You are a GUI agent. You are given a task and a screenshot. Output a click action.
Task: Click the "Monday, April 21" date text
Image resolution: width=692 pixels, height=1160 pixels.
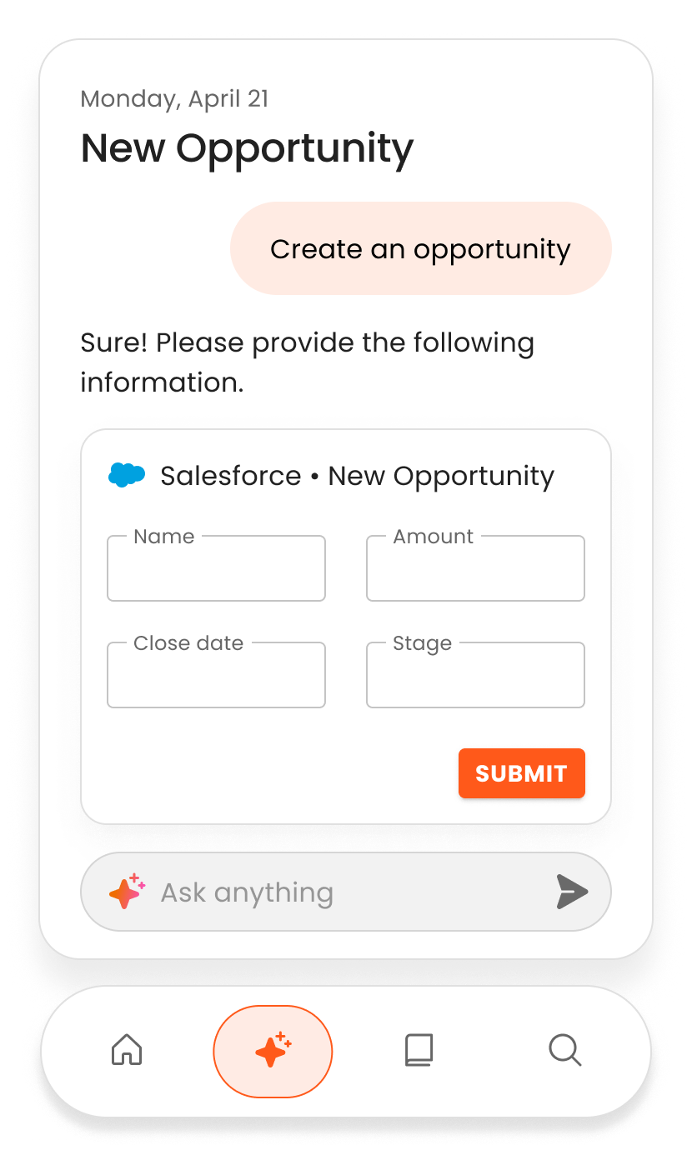click(174, 99)
